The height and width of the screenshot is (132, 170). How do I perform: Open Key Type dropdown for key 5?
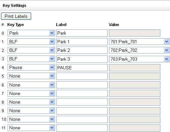[x=31, y=76]
